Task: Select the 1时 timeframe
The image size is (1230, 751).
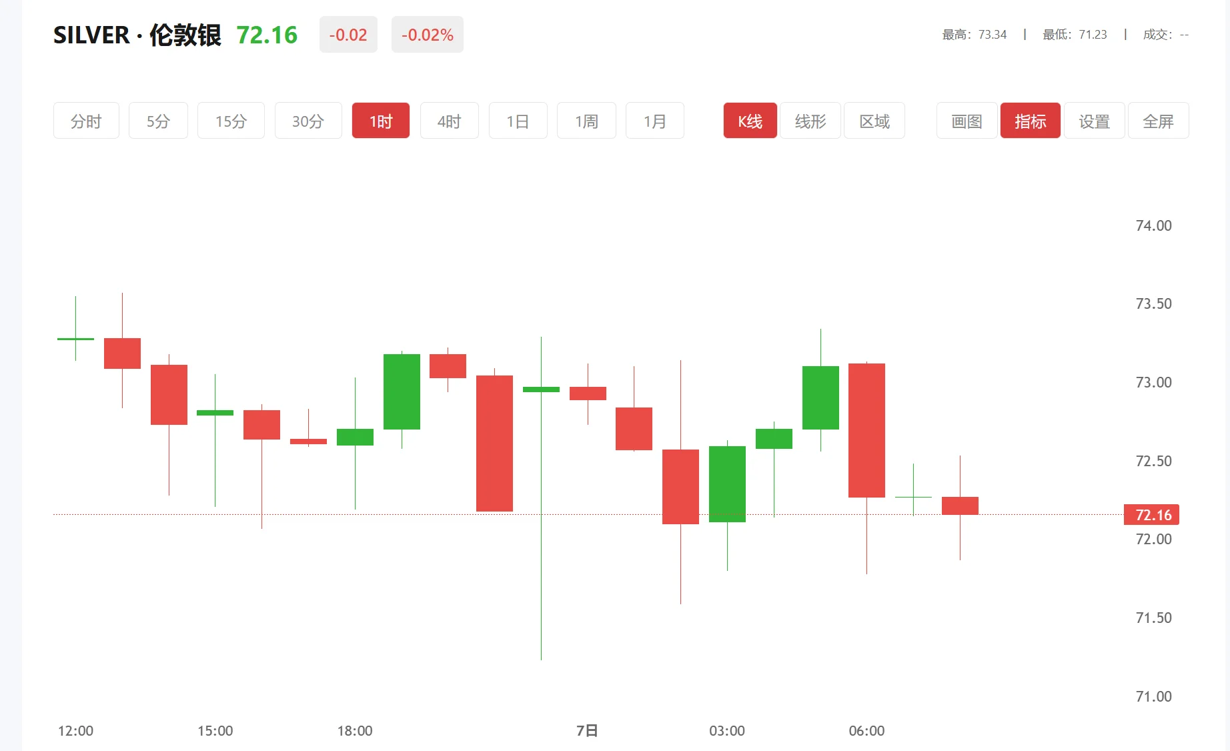Action: (381, 121)
